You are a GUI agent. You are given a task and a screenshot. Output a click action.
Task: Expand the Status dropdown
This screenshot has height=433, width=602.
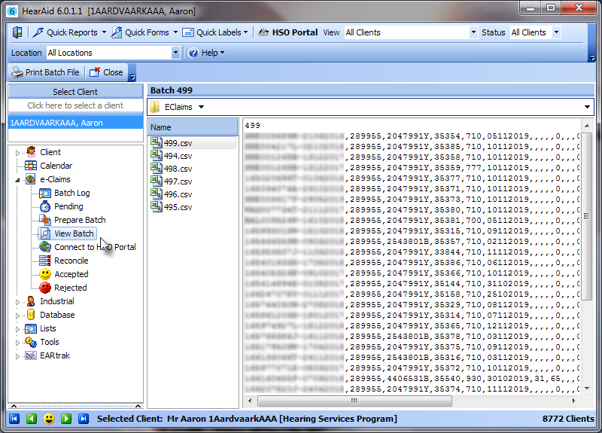[556, 32]
